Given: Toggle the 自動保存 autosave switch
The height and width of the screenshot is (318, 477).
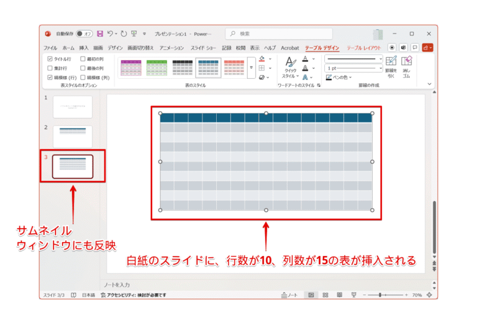Looking at the screenshot, I should point(84,34).
